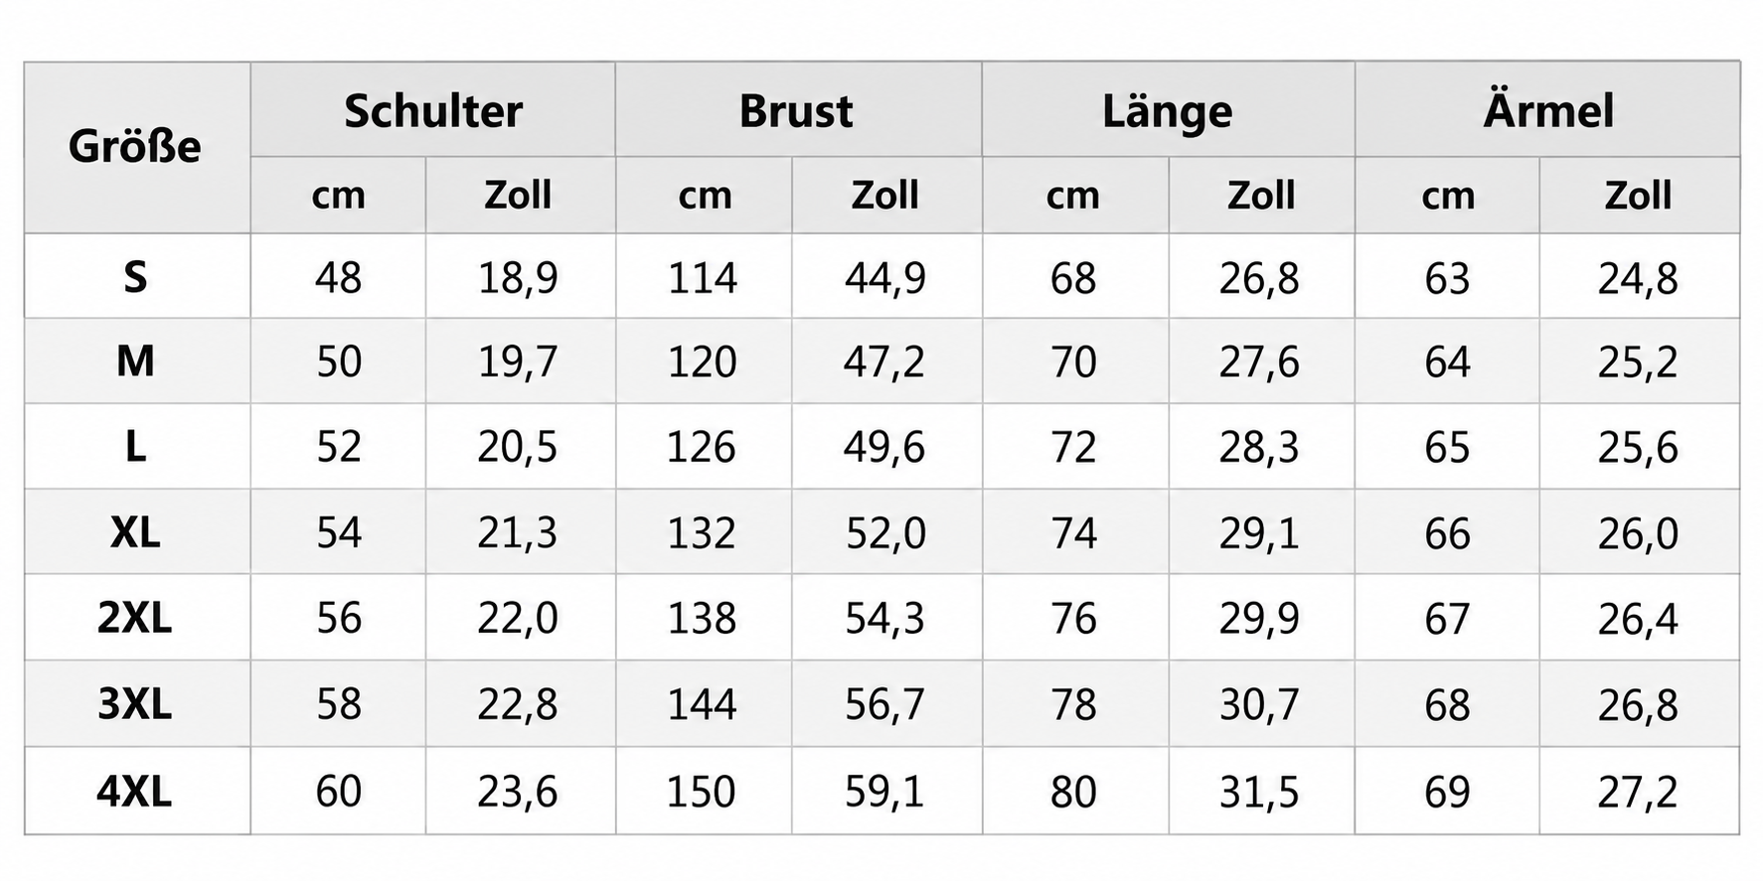Select the Länge Zoll value 30,7
Image resolution: width=1763 pixels, height=881 pixels.
(1259, 705)
